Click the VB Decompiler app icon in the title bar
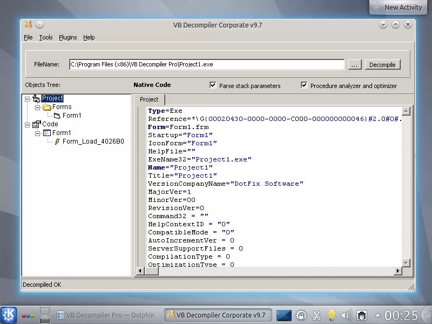The image size is (432, 324). click(x=28, y=24)
